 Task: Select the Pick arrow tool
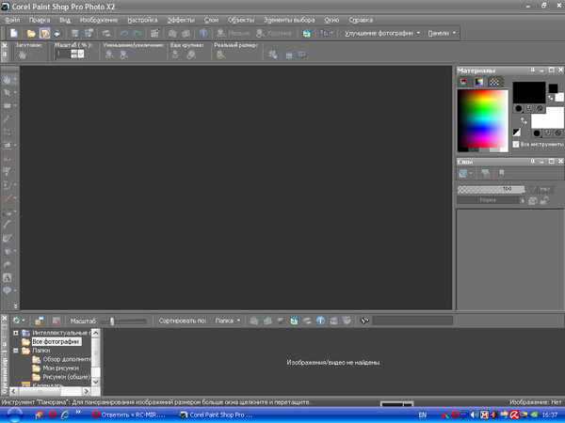tap(7, 93)
